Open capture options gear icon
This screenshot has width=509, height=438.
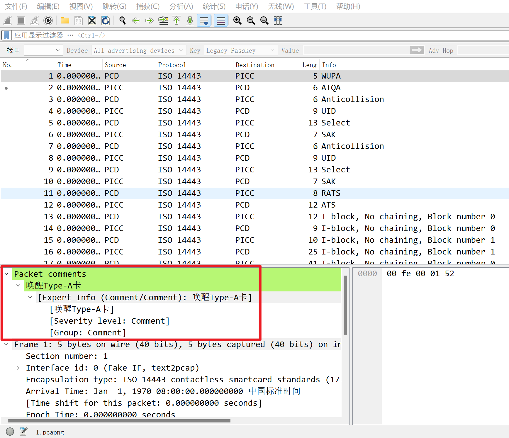[x=48, y=21]
